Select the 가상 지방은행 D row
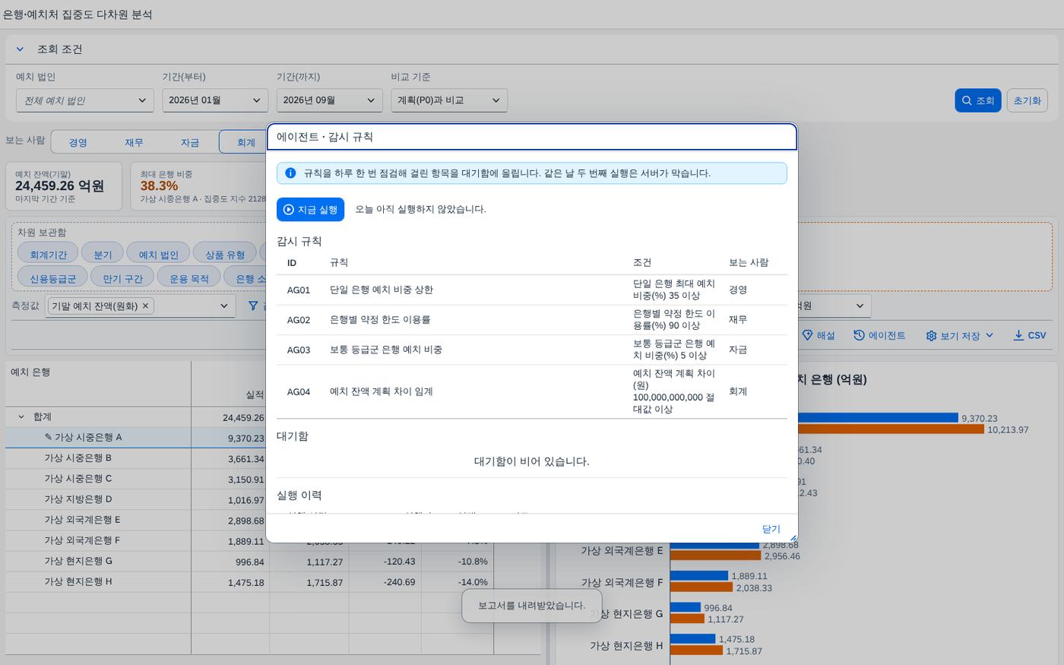 [137, 499]
